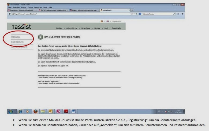
Task: Bookmark this page with the star icon
Action: click(132, 14)
